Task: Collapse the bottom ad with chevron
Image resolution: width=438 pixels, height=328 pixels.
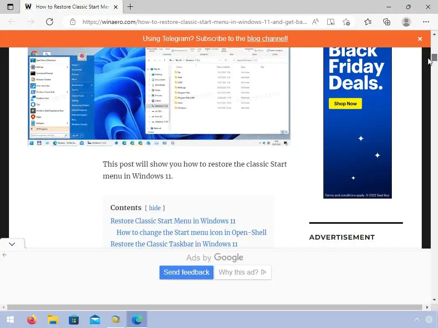Action: pos(12,244)
